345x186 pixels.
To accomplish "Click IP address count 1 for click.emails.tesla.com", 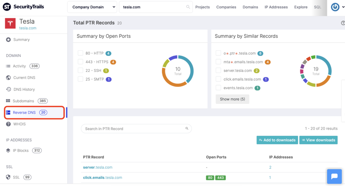I will [270, 178].
